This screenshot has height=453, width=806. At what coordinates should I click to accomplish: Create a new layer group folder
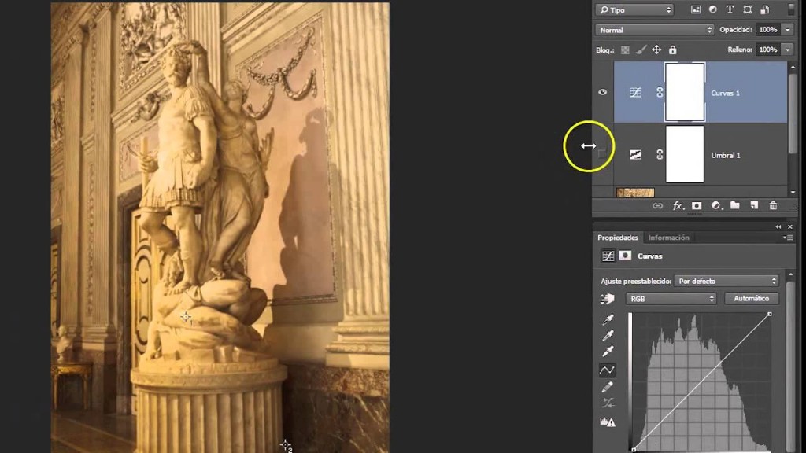[734, 205]
